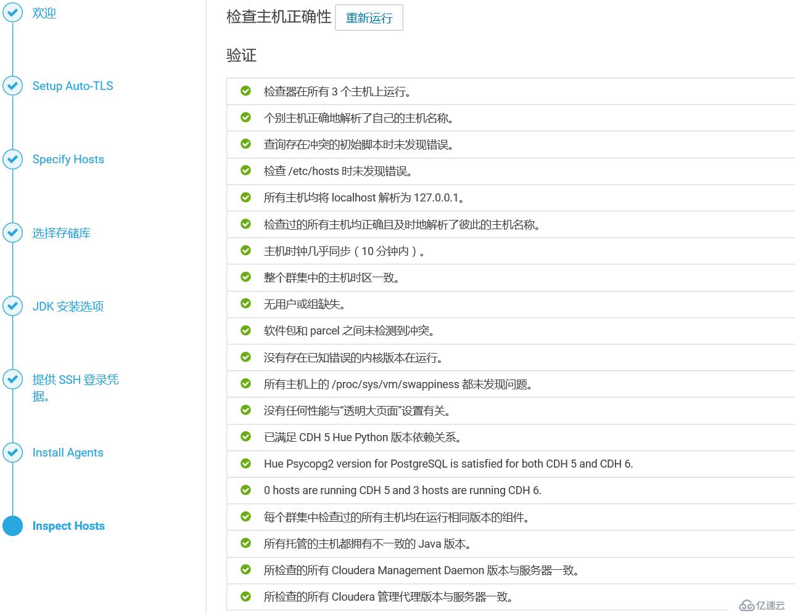Click green check for 检查 /etc/hosts row
This screenshot has width=795, height=613.
coord(245,170)
